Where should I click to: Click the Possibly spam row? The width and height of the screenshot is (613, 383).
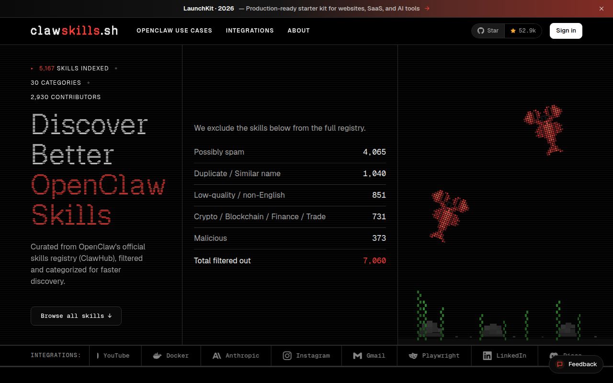click(x=290, y=152)
